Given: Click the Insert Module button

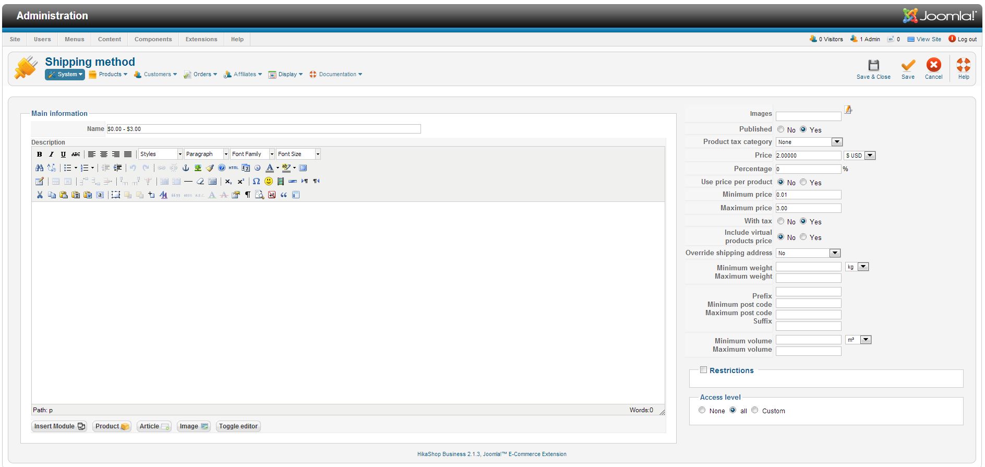Looking at the screenshot, I should 59,426.
